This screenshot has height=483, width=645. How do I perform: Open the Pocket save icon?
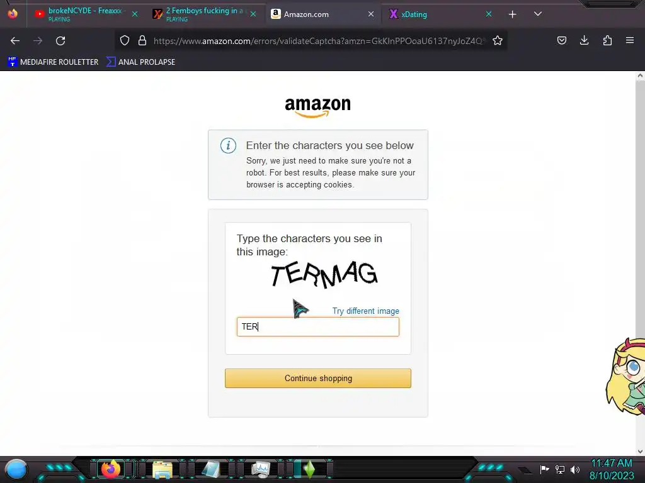coord(561,40)
